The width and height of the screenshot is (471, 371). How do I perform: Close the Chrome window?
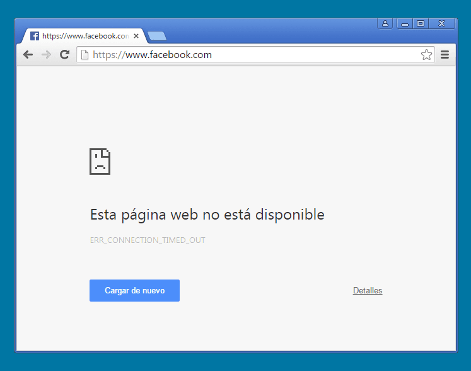coord(441,23)
